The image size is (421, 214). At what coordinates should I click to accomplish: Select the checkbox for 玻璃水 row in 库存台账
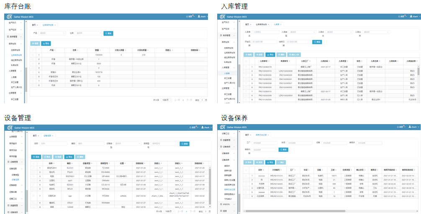(x=33, y=72)
